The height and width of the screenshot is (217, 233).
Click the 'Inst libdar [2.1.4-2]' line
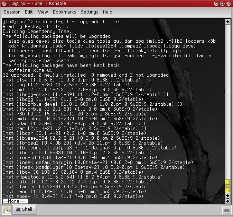(74, 133)
